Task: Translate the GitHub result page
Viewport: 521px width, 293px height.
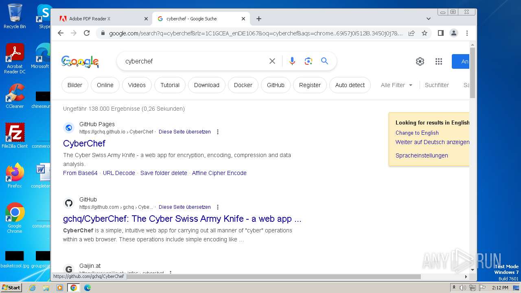Action: (185, 207)
